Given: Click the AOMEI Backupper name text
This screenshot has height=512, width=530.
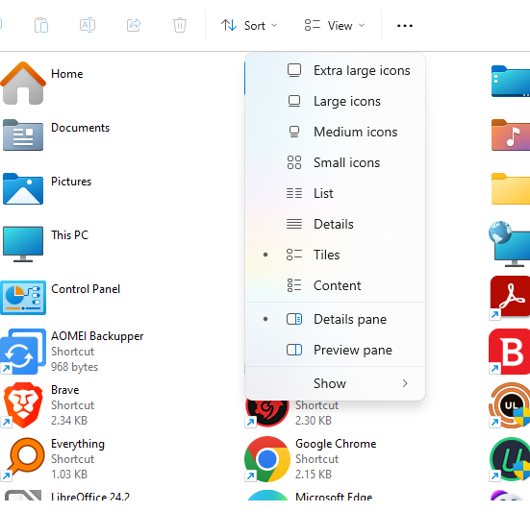Looking at the screenshot, I should pyautogui.click(x=97, y=336).
